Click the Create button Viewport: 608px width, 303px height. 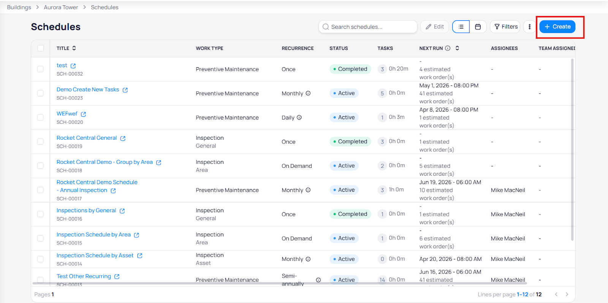click(x=557, y=27)
